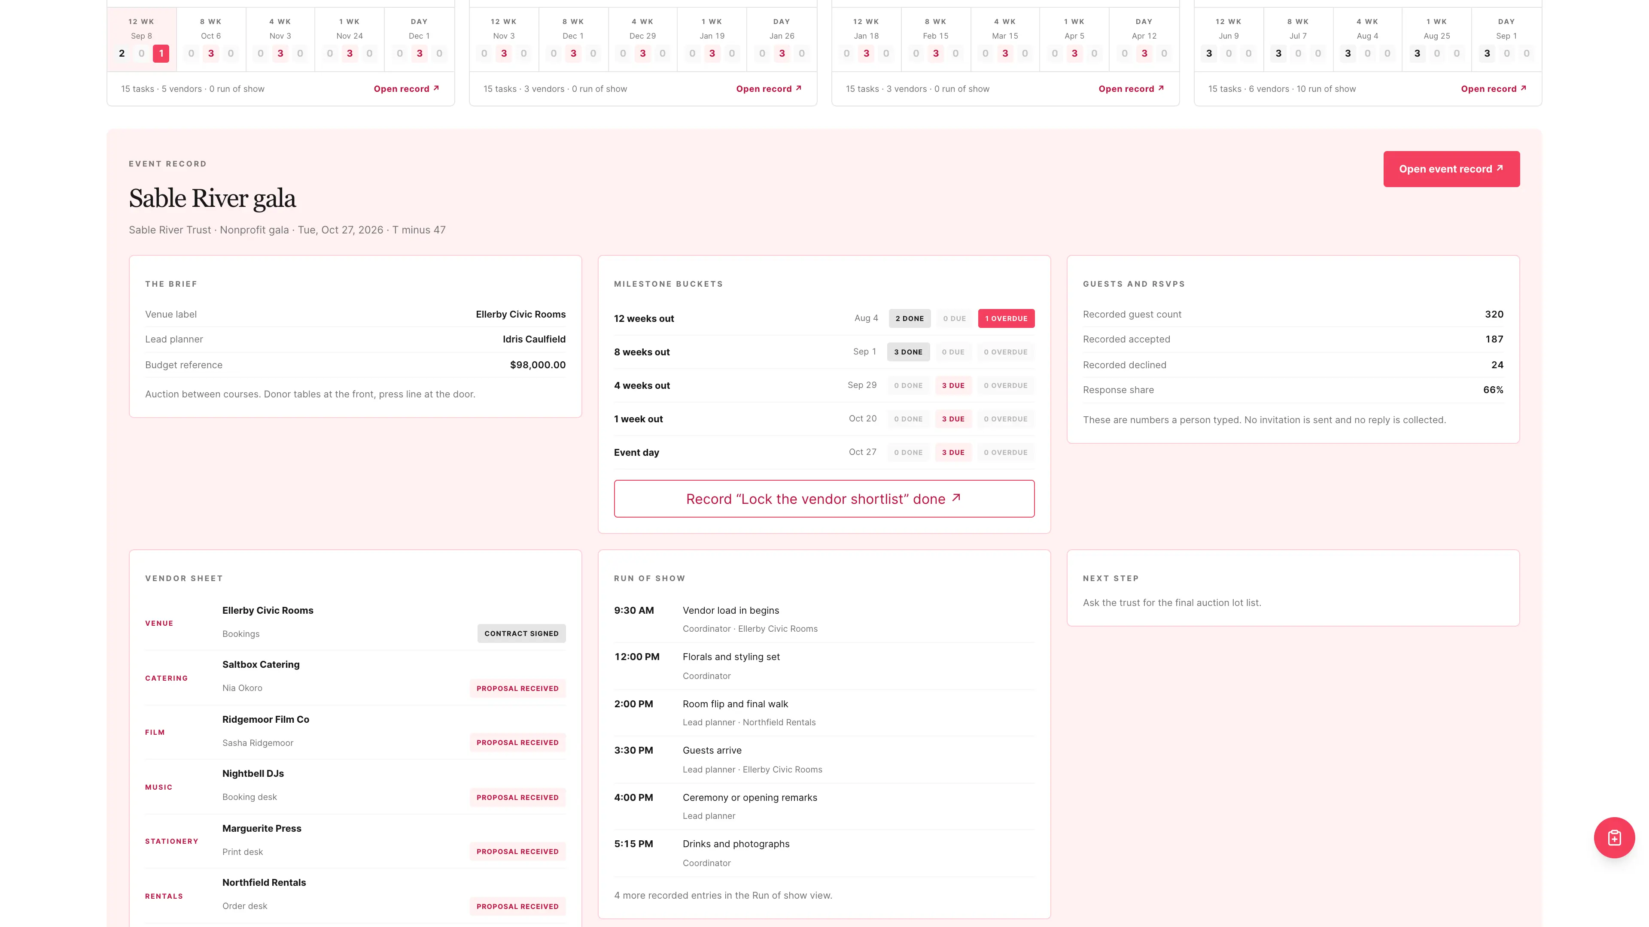Click the Ceremony or opening remarks entry
The width and height of the screenshot is (1649, 927).
coord(824,806)
